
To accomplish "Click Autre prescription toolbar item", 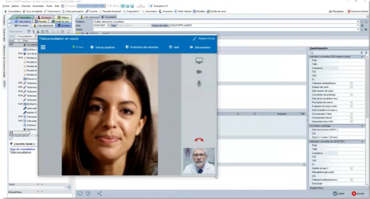I will pyautogui.click(x=73, y=11).
